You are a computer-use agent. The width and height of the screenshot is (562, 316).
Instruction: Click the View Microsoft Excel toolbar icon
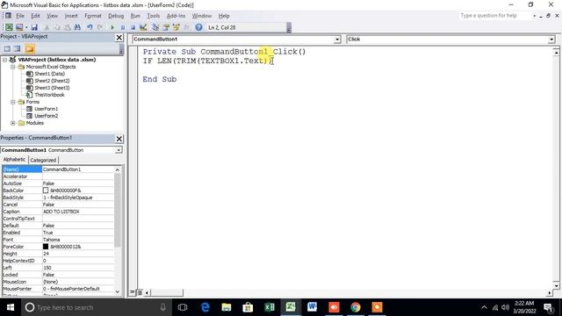pos(9,27)
